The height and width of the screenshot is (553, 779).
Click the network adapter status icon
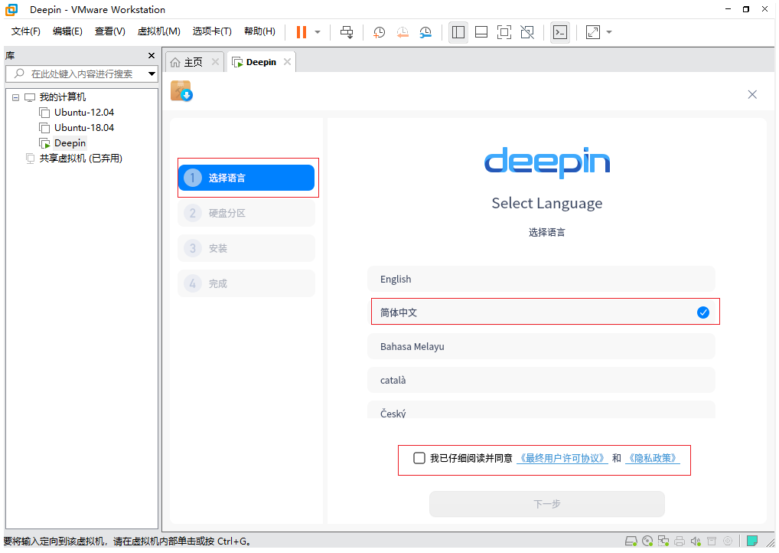(x=663, y=541)
